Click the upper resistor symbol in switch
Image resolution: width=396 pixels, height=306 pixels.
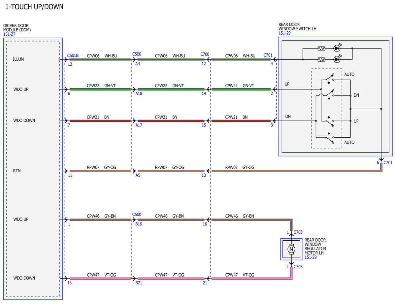pyautogui.click(x=321, y=49)
